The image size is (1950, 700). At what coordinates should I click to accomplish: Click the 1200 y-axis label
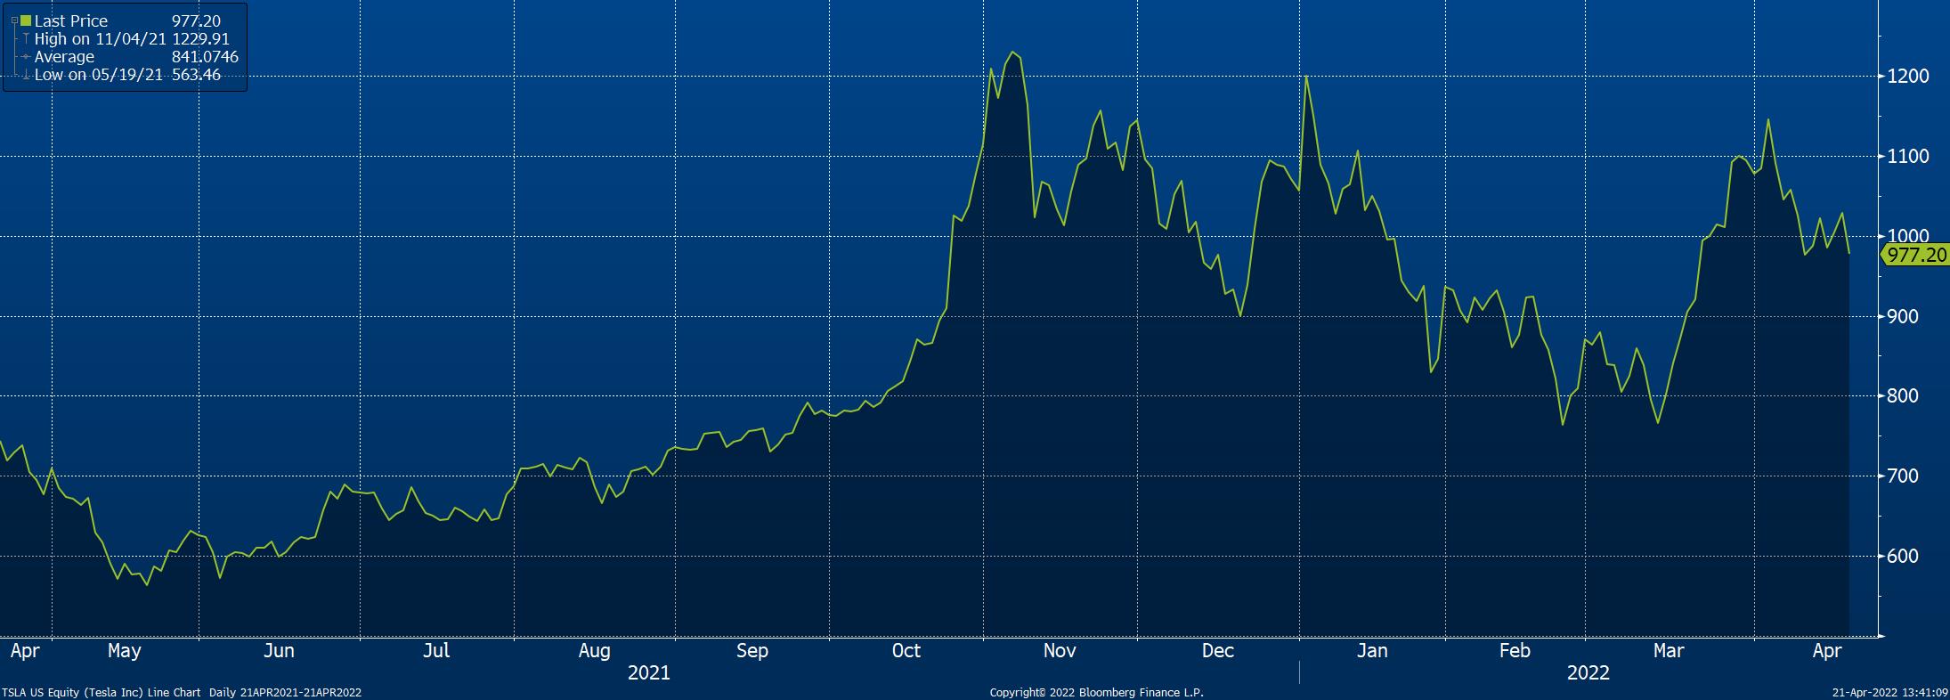point(1908,77)
